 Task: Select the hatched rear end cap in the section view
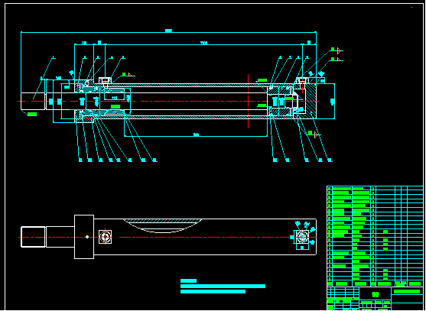[311, 101]
